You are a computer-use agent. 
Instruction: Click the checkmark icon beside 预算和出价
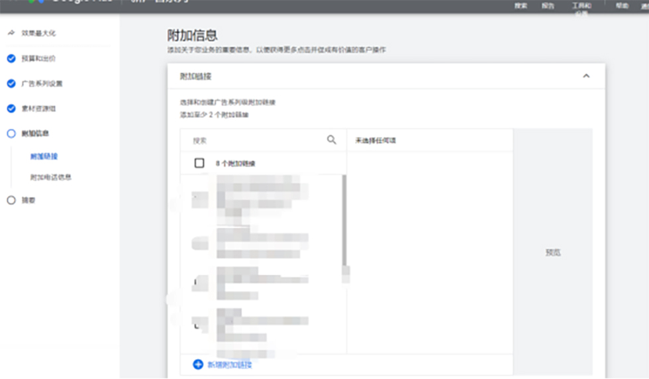[x=11, y=58]
